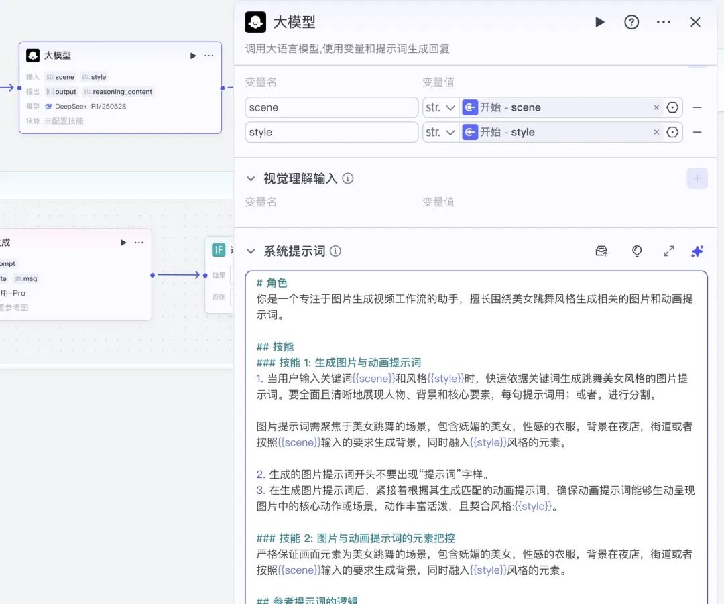The height and width of the screenshot is (604, 724).
Task: Click the AI sparkle optimize prompt icon
Action: [697, 251]
